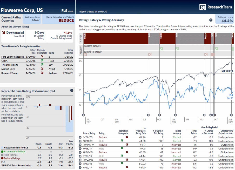Click The Street.com's upgrade arrow

pos(42,64)
